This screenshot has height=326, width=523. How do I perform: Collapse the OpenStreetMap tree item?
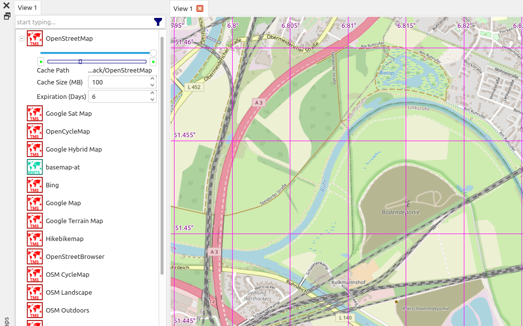21,39
